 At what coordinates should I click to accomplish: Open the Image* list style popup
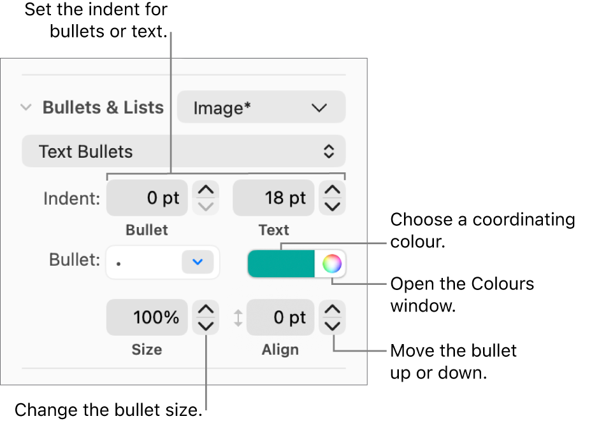tap(261, 107)
